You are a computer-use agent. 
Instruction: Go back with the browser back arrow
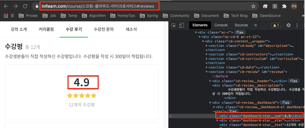[x=6, y=6]
